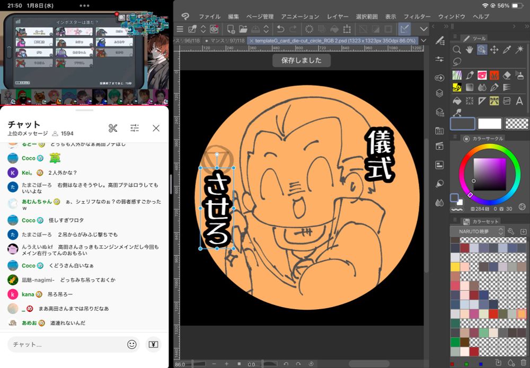
Task: Open the emoji picker in chat
Action: pos(132,344)
